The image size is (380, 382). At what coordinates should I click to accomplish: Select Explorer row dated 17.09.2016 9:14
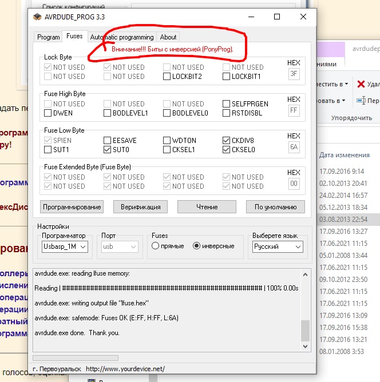point(342,171)
